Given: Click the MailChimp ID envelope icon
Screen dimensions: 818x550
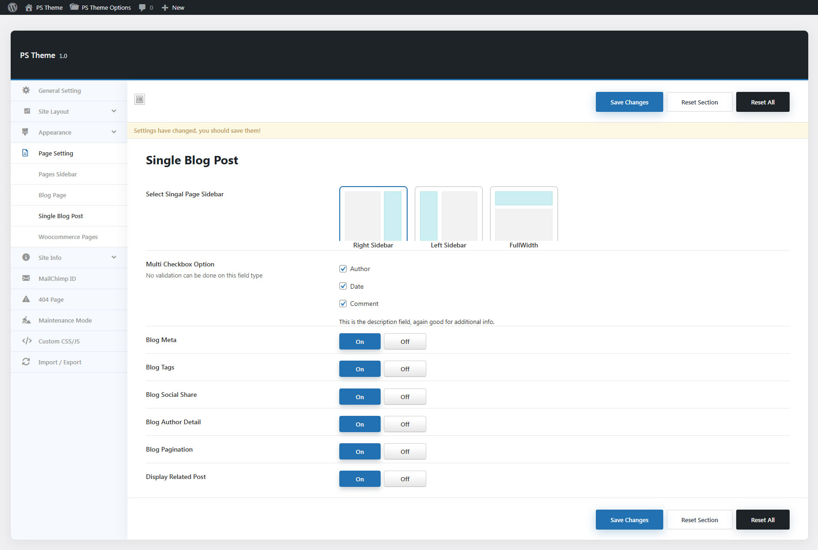Looking at the screenshot, I should pos(26,278).
